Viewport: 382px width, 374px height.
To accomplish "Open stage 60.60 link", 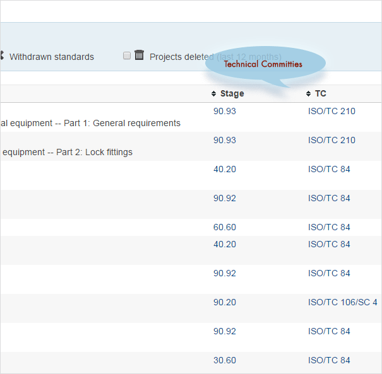I will coord(225,227).
